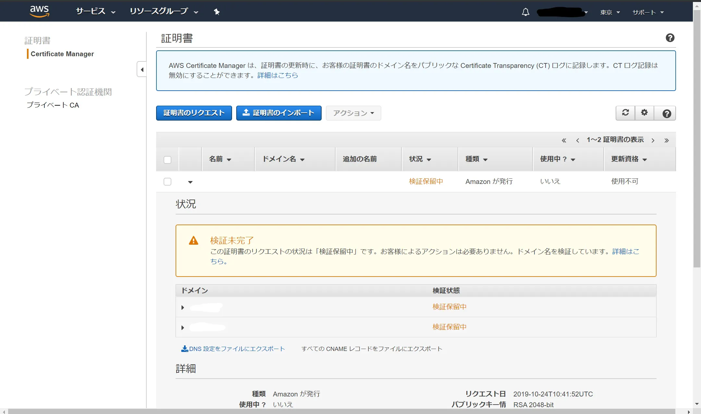This screenshot has height=414, width=701.
Task: Open 詳細はこちら link in 検証未完了 warning
Action: pyautogui.click(x=626, y=252)
